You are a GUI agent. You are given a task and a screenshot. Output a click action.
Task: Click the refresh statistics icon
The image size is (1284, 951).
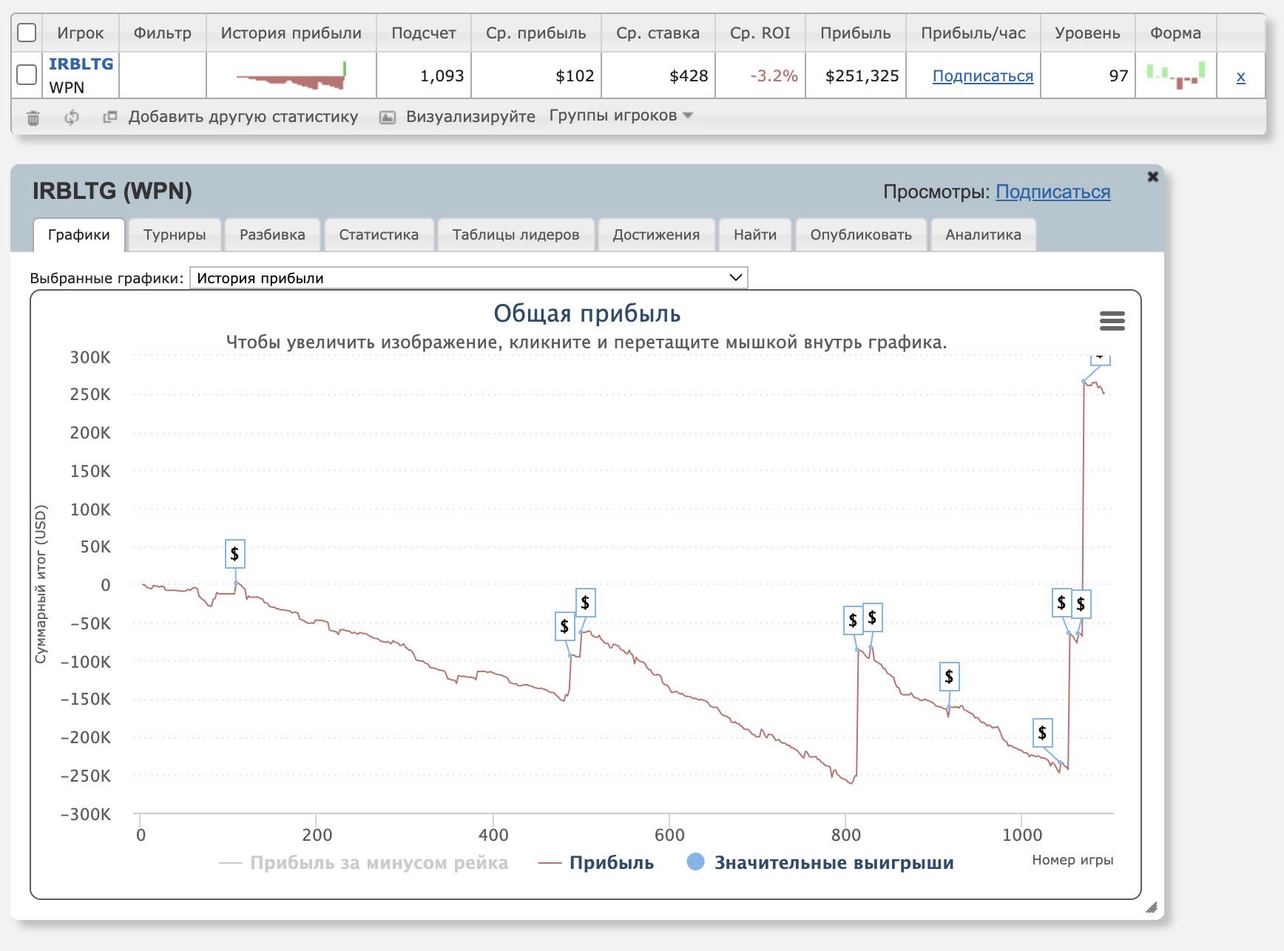coord(72,118)
